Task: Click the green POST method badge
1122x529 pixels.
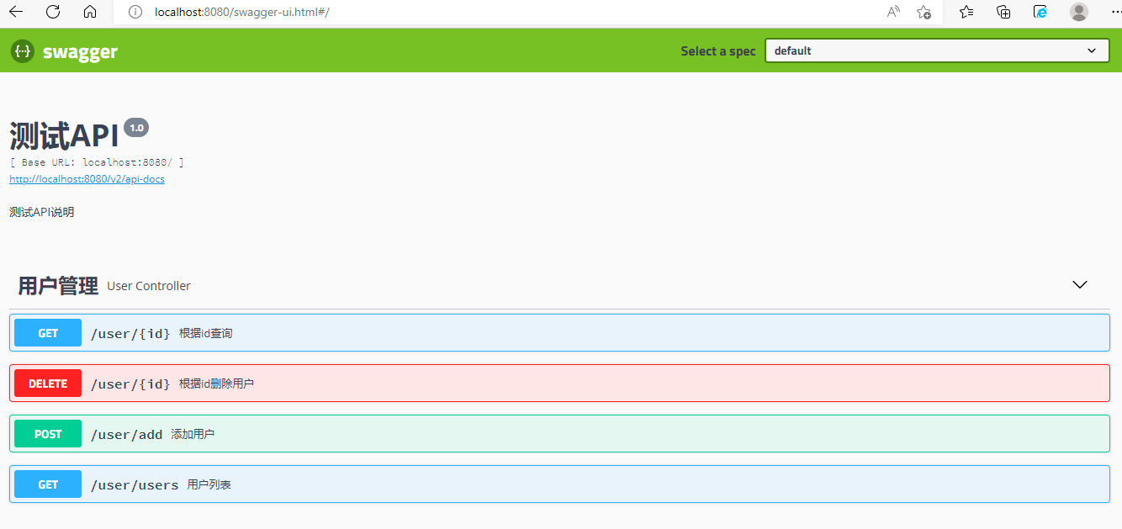Action: [48, 434]
